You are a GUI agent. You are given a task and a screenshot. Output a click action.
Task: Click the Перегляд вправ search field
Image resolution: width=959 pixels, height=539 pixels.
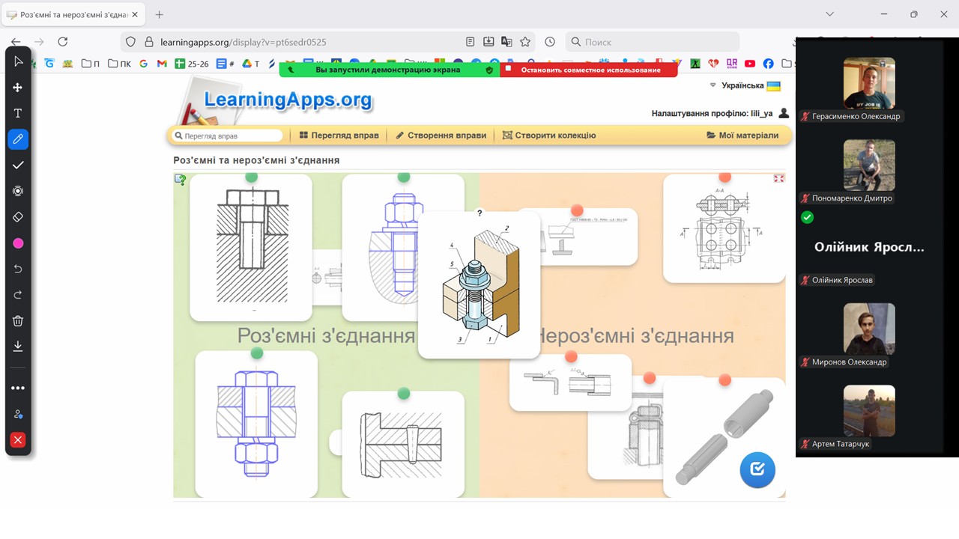point(229,136)
